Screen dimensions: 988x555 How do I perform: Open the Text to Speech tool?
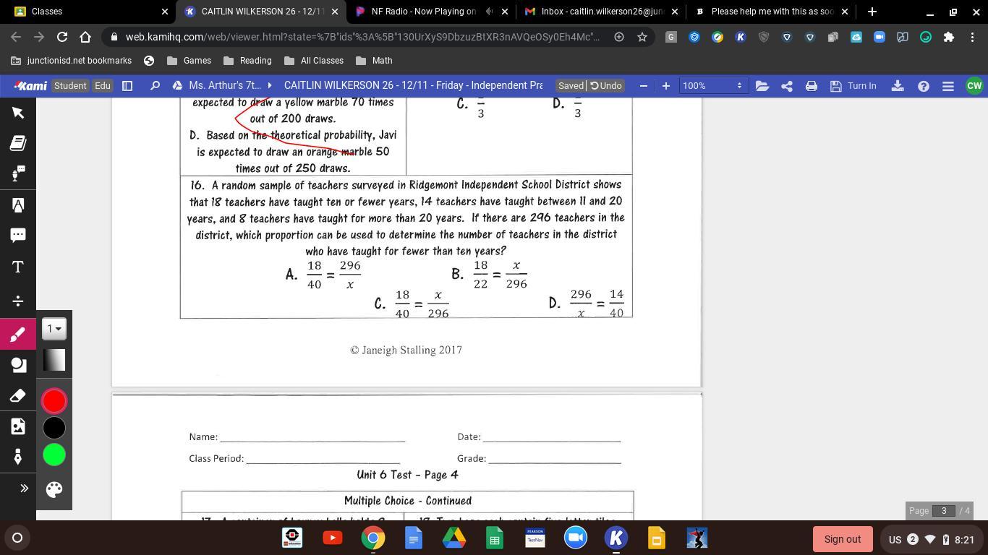[18, 173]
